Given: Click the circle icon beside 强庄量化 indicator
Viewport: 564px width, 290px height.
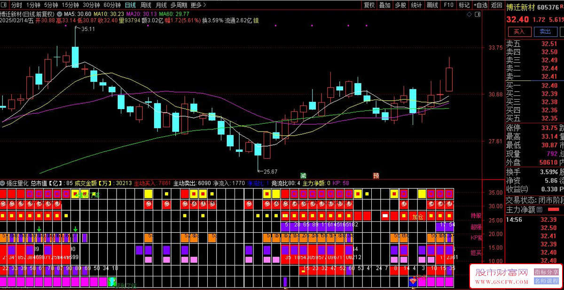Looking at the screenshot, I should pos(3,183).
